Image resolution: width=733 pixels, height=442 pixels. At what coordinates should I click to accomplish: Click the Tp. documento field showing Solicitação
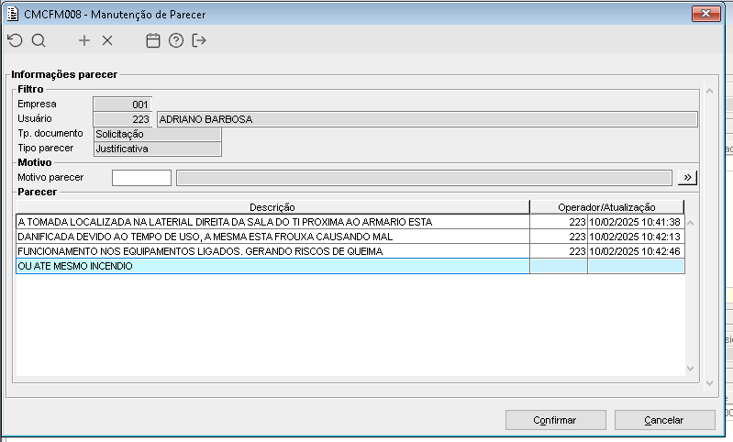pyautogui.click(x=157, y=134)
